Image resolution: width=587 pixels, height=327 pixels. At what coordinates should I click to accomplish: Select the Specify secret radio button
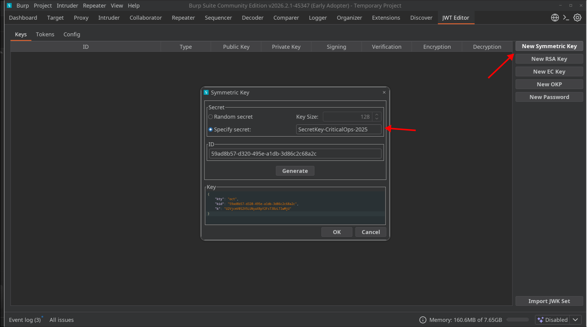[x=211, y=130]
